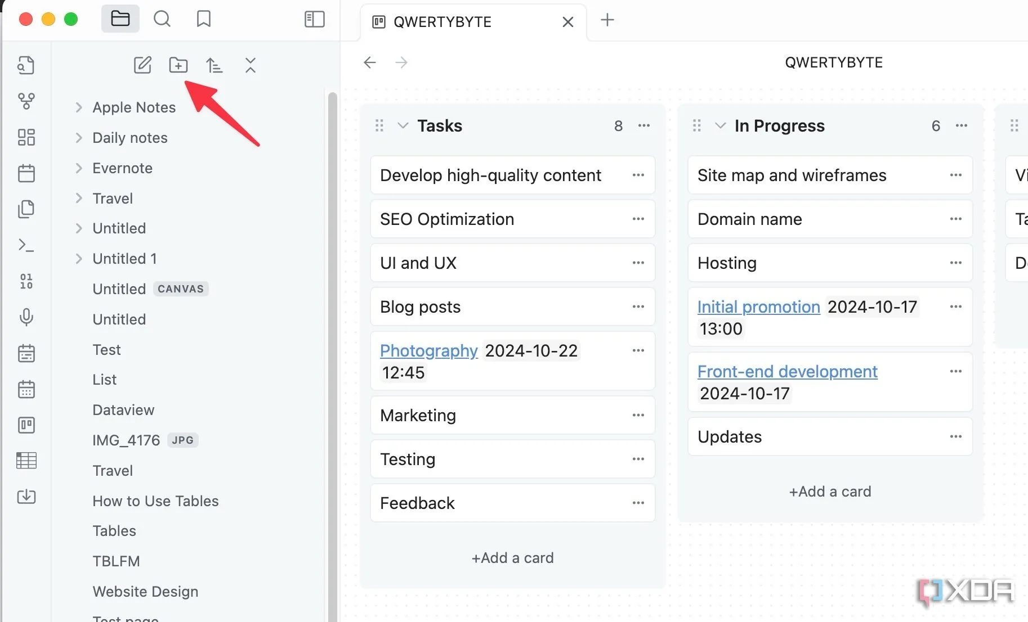
Task: Open the Dataview note
Action: coord(123,410)
